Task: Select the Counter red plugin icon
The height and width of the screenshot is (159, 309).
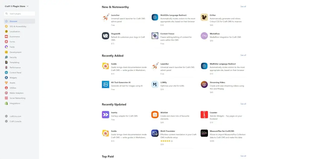Action: [x=204, y=115]
